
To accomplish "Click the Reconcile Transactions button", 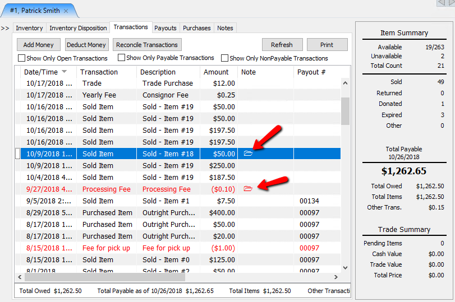I will click(147, 45).
